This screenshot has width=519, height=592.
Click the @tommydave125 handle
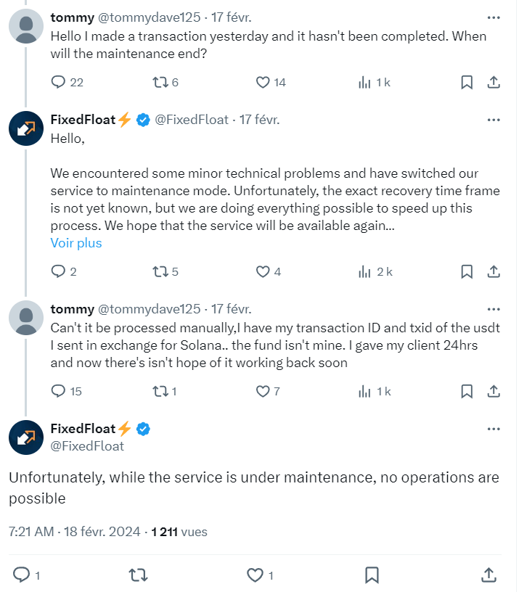tap(144, 17)
